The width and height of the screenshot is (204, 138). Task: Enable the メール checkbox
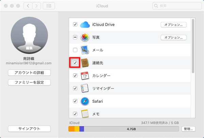point(75,50)
